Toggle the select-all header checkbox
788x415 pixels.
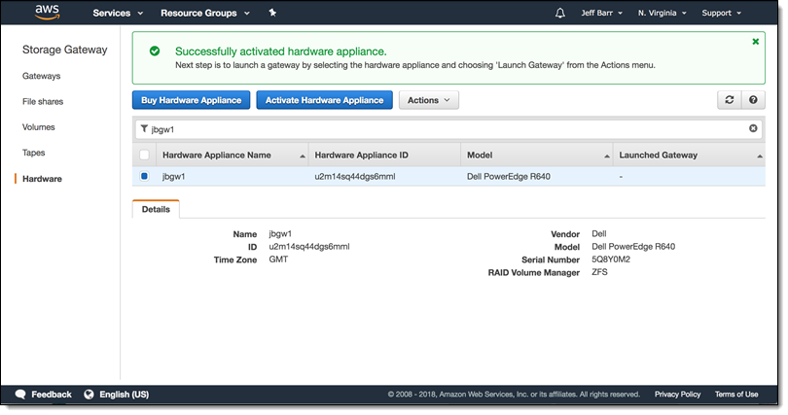pyautogui.click(x=145, y=155)
